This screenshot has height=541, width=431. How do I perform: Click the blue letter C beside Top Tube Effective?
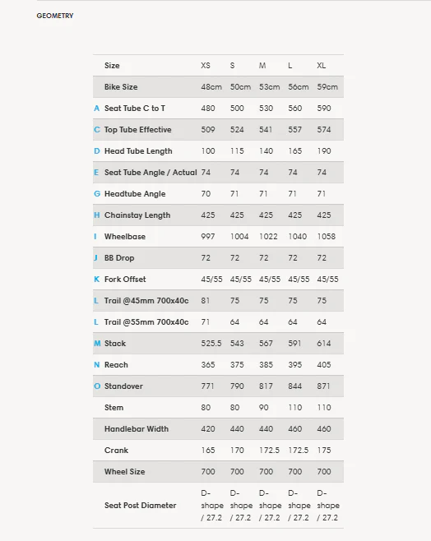point(96,130)
